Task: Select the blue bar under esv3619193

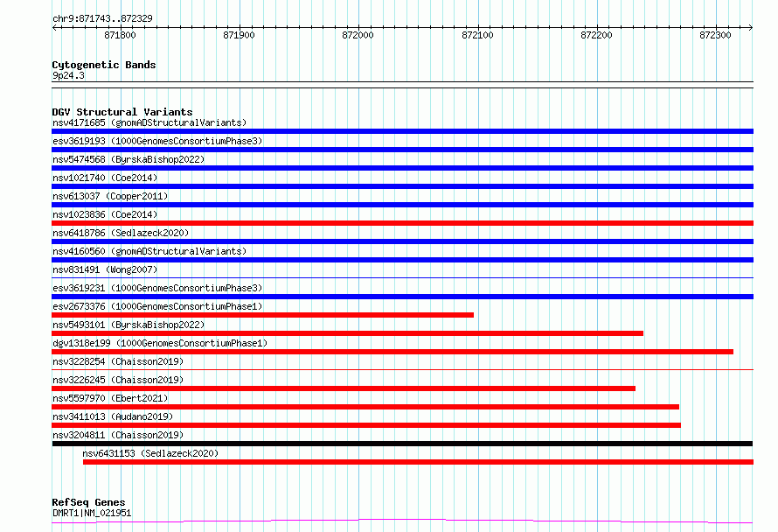Action: 402,150
